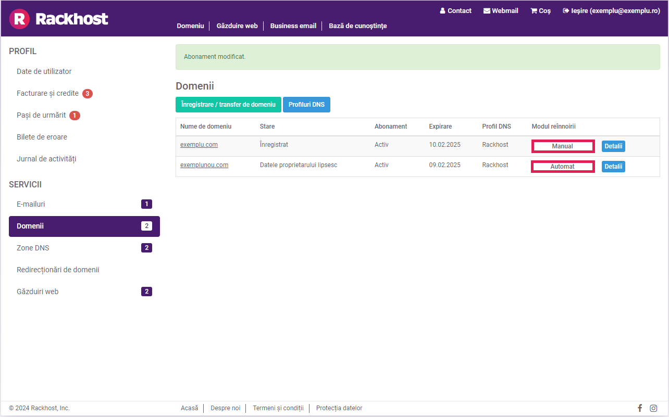Click the Rackhost logo

tap(58, 19)
